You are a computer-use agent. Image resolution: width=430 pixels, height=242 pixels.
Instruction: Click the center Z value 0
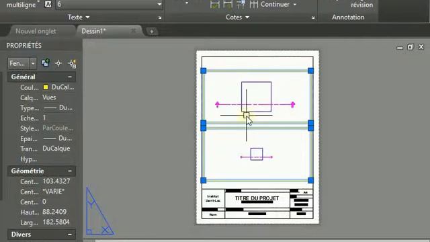(x=44, y=202)
